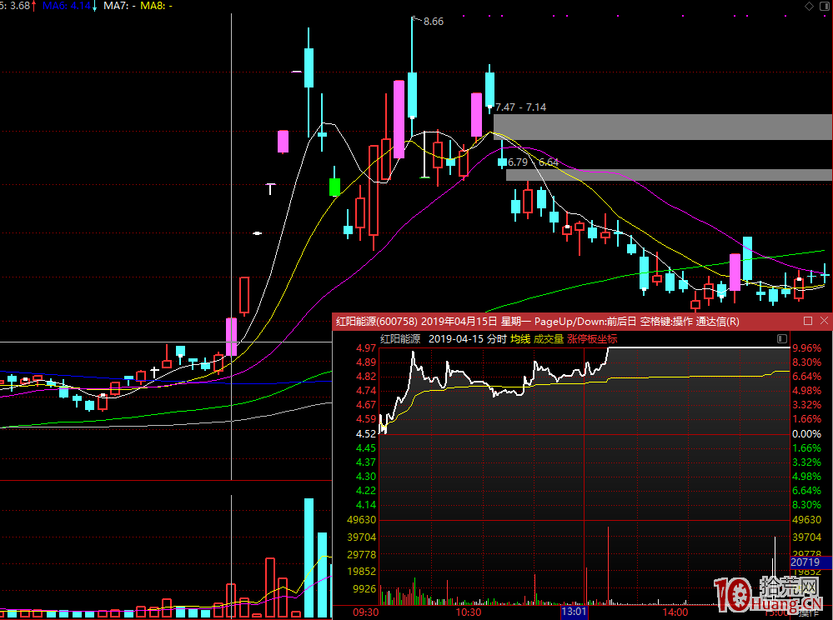Maximize the 红阳能源 intraday popup window
This screenshot has height=620, width=833.
tap(808, 321)
